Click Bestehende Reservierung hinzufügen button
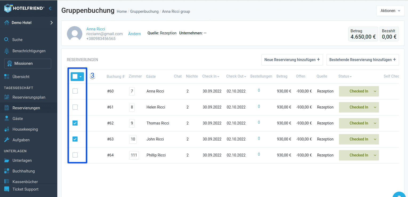The height and width of the screenshot is (197, 408). pyautogui.click(x=363, y=60)
